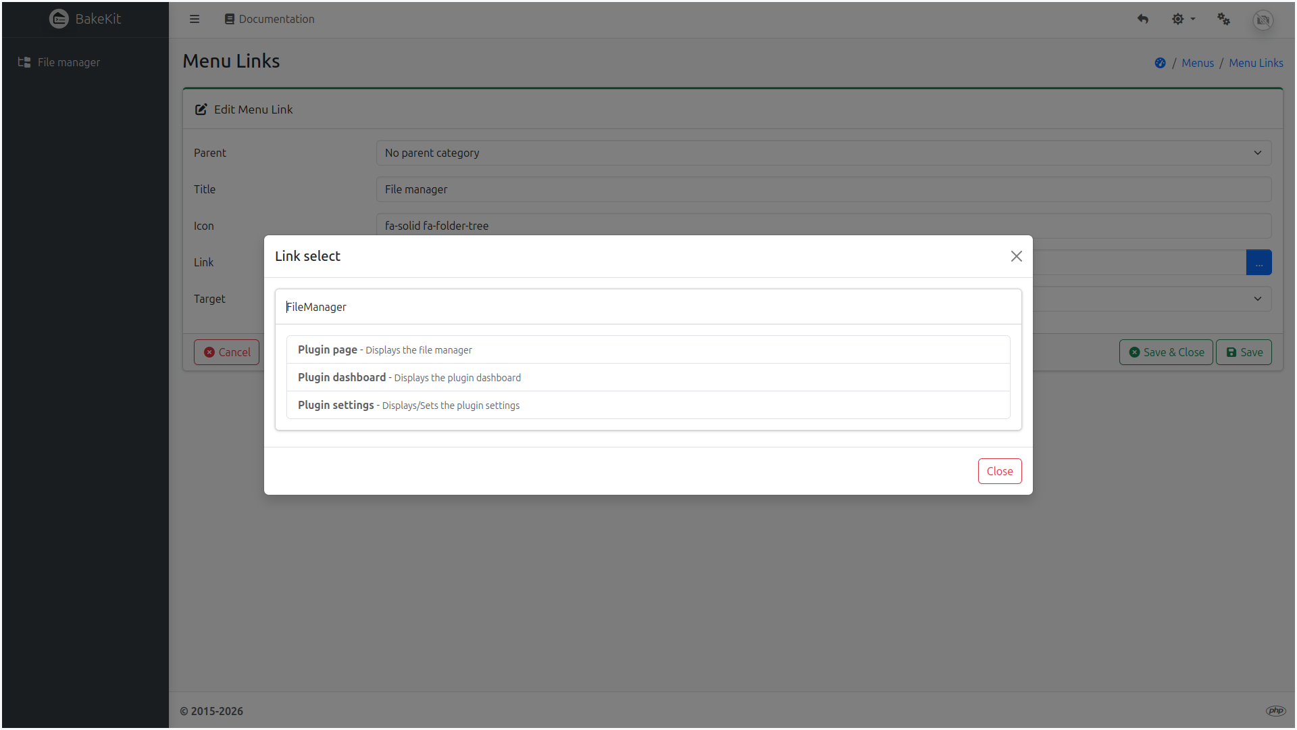Open the Target dropdown
This screenshot has height=730, width=1297.
click(1148, 298)
